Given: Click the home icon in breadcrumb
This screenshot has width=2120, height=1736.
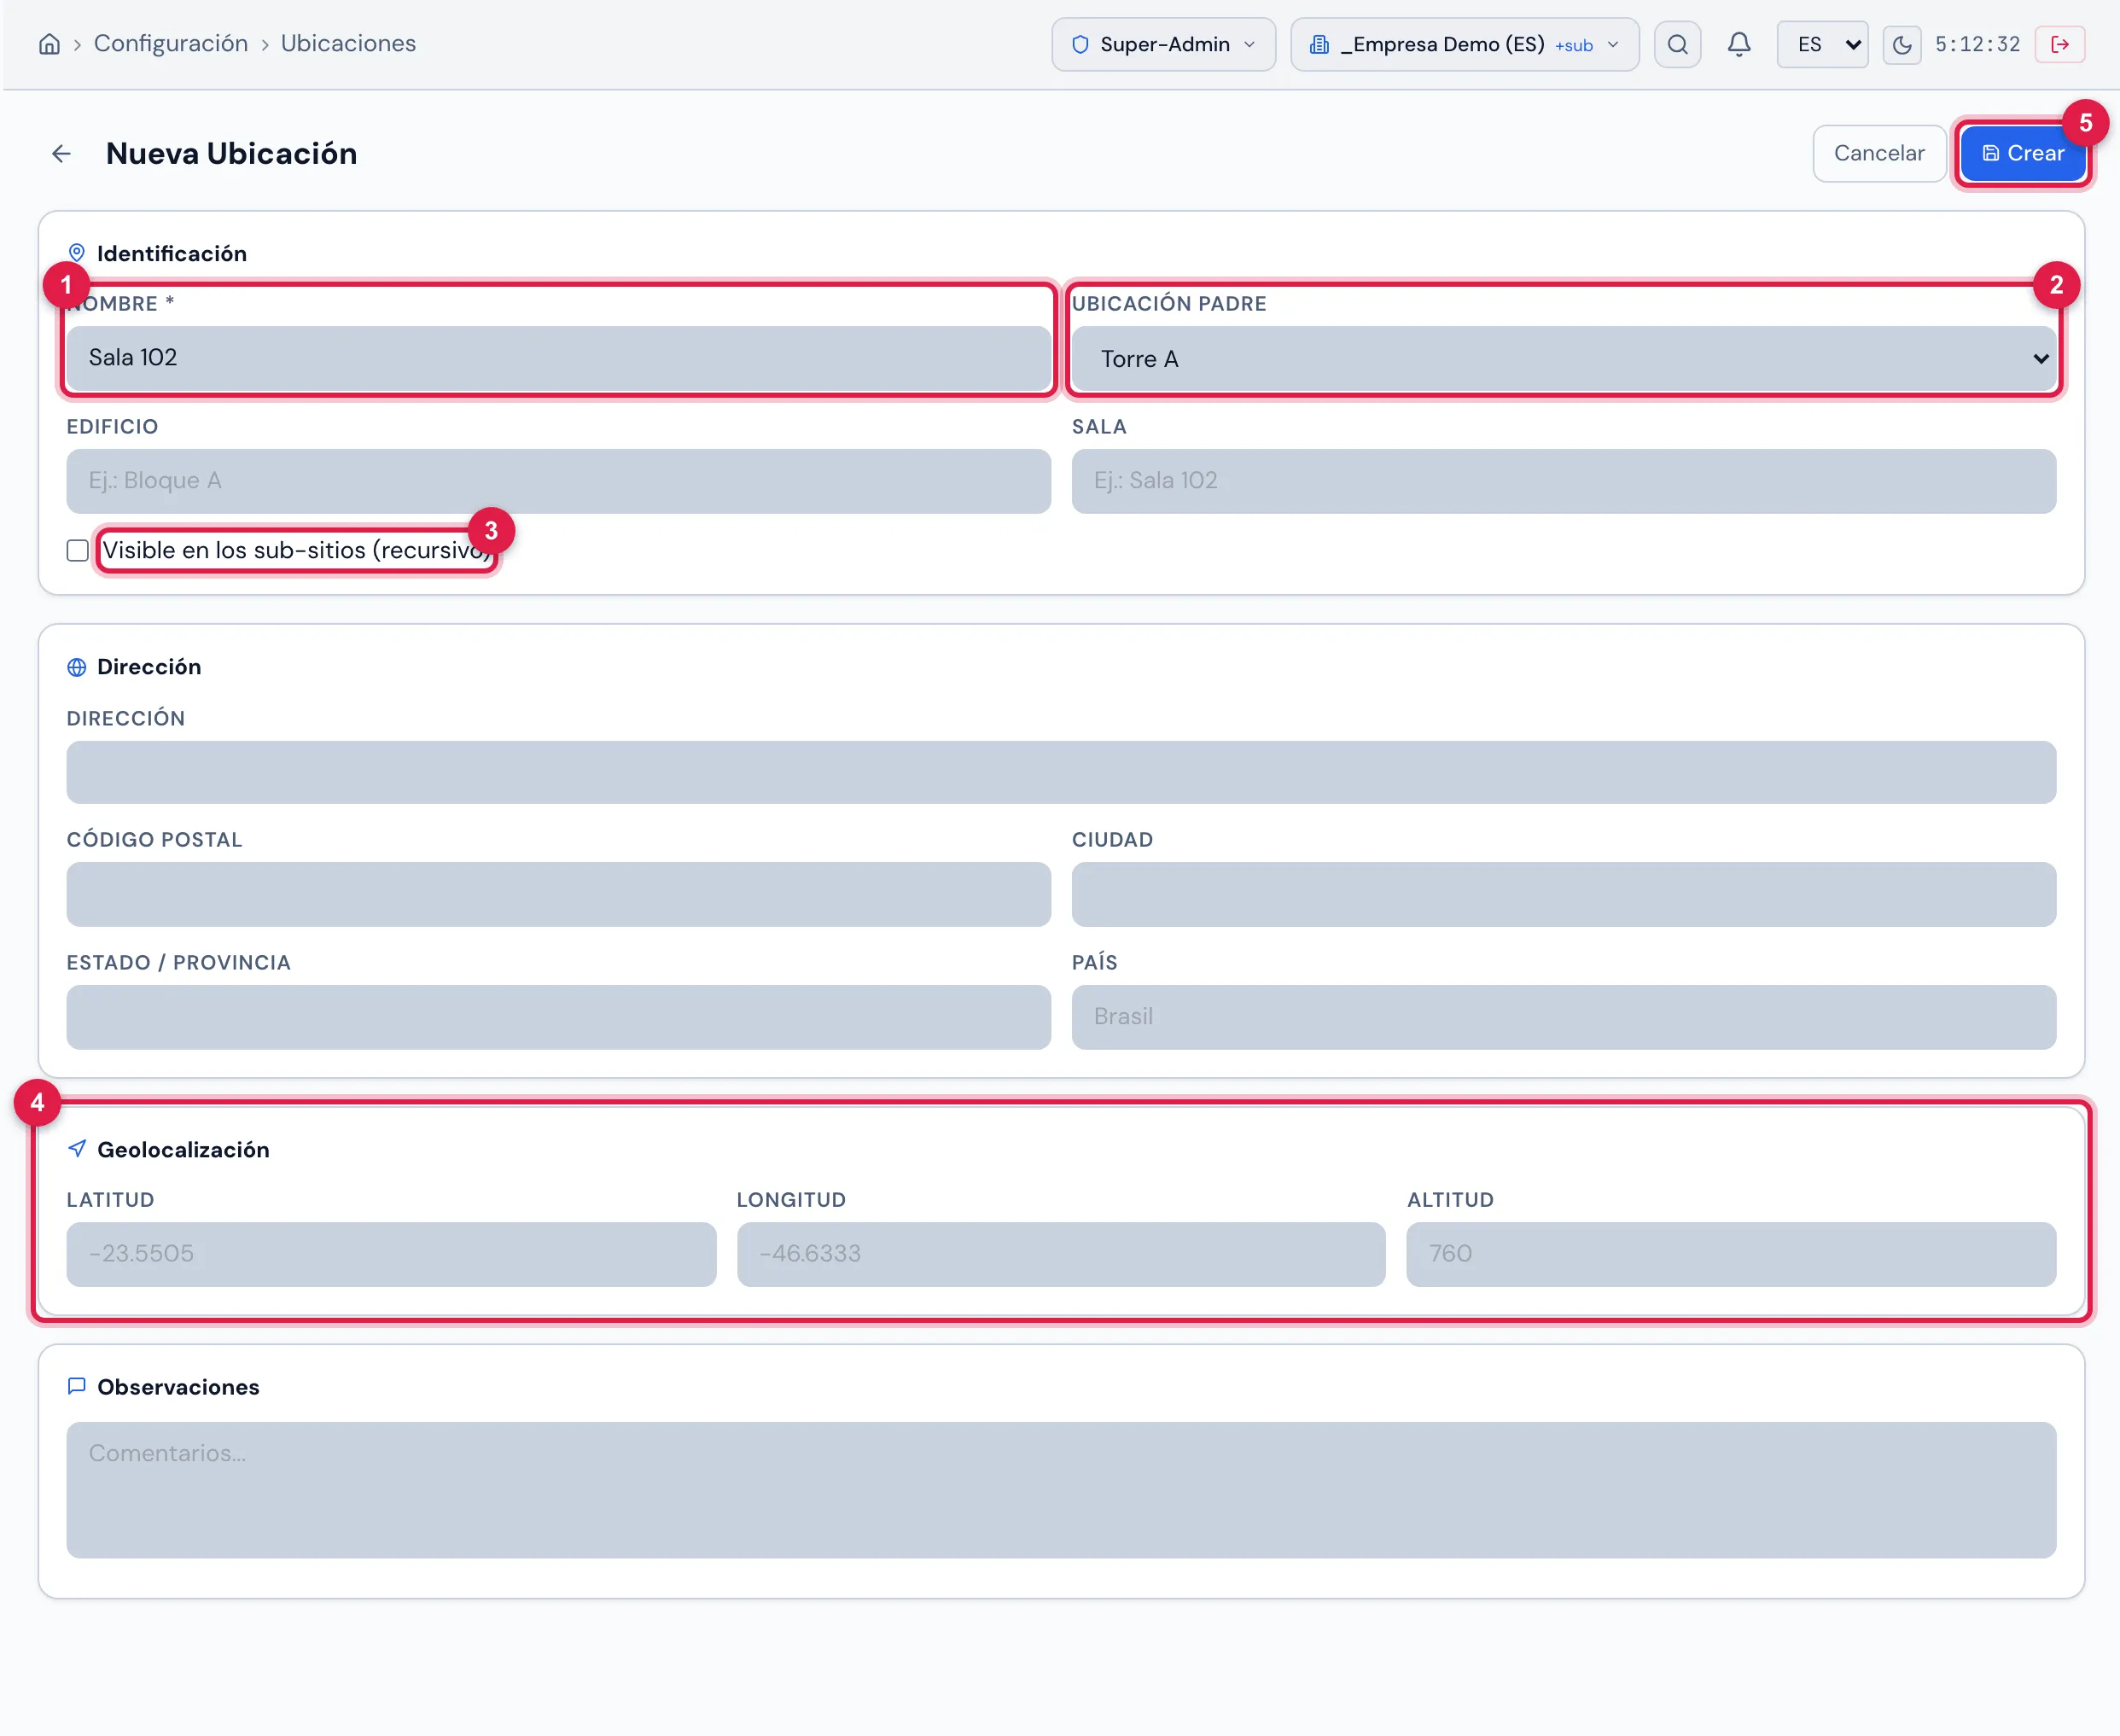Looking at the screenshot, I should coord(49,44).
